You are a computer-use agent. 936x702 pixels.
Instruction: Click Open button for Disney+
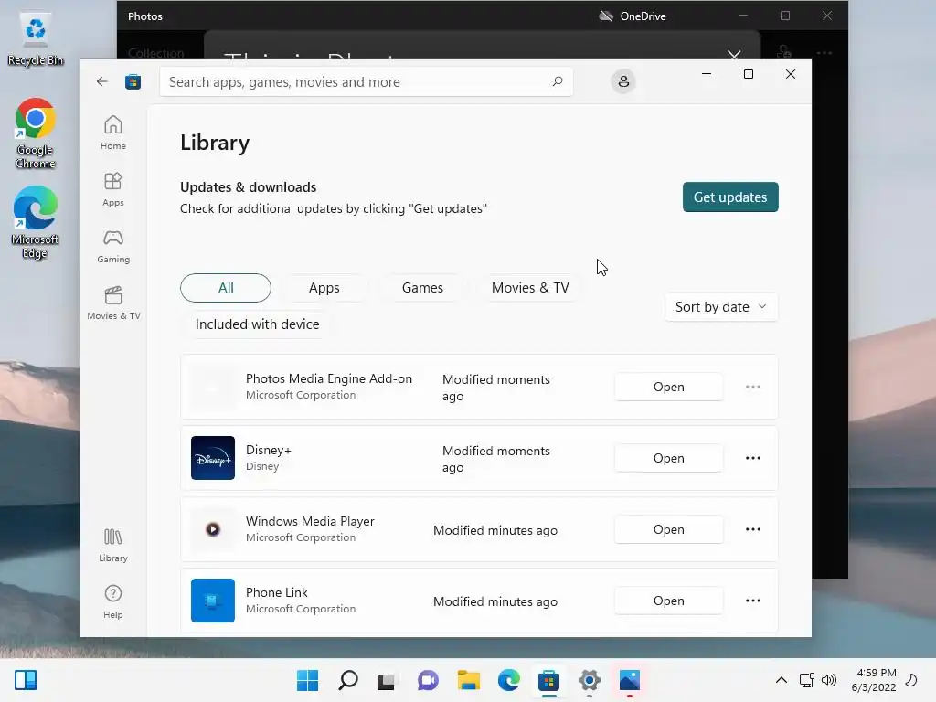point(668,458)
